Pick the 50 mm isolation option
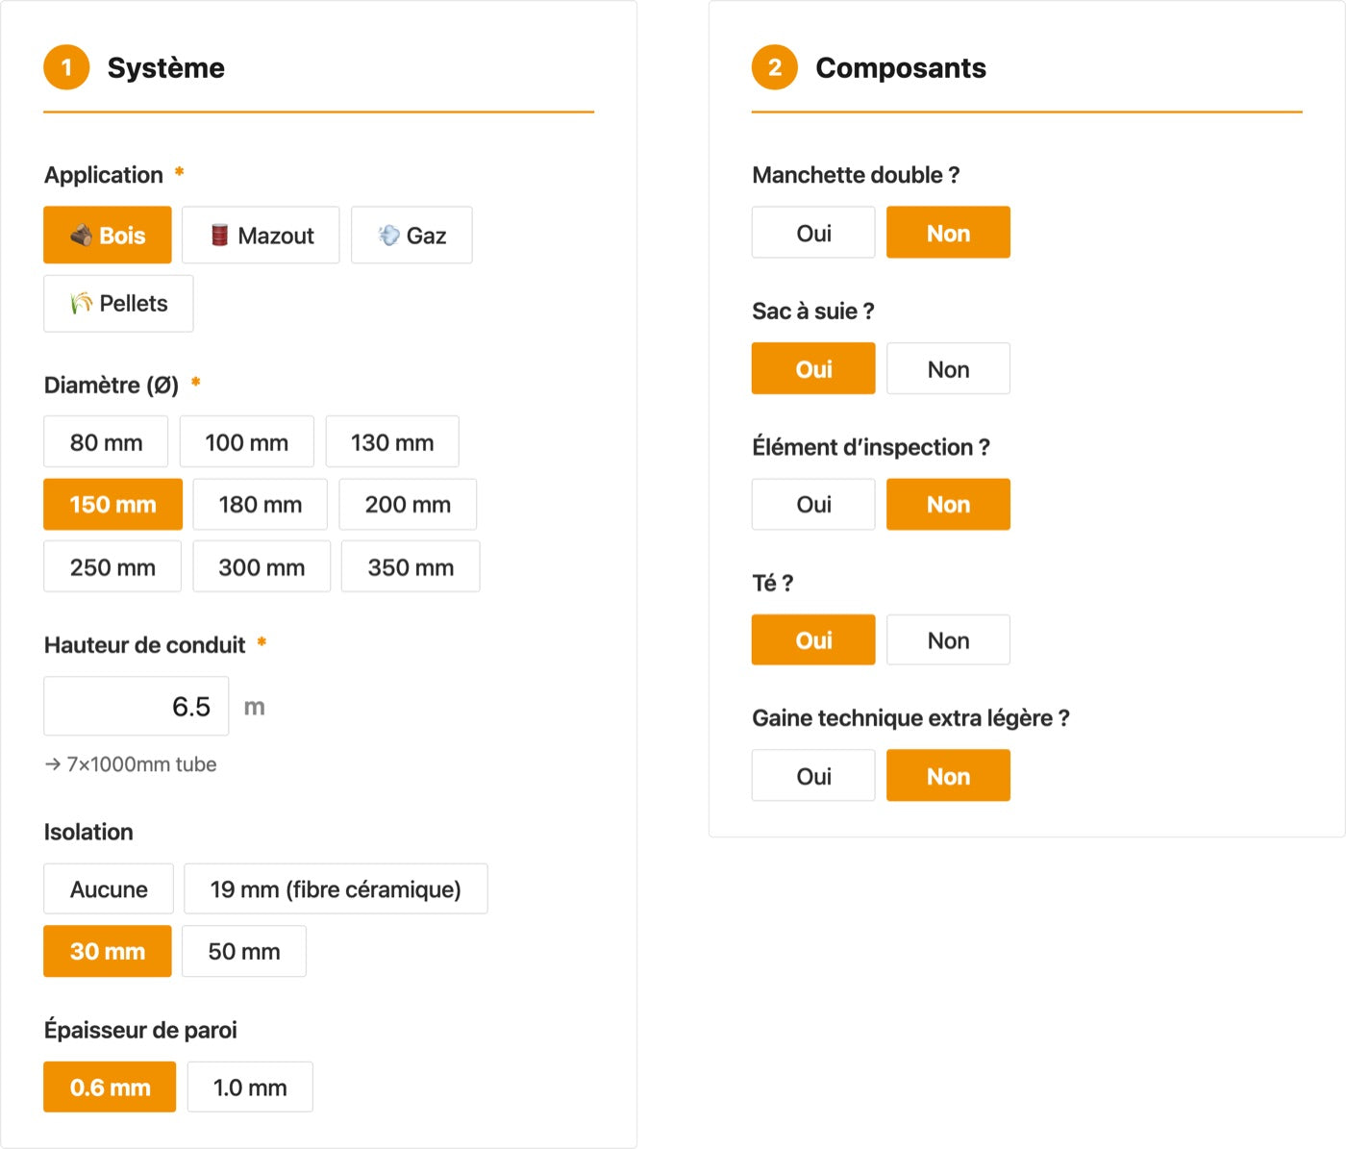Image resolution: width=1346 pixels, height=1149 pixels. (x=244, y=952)
